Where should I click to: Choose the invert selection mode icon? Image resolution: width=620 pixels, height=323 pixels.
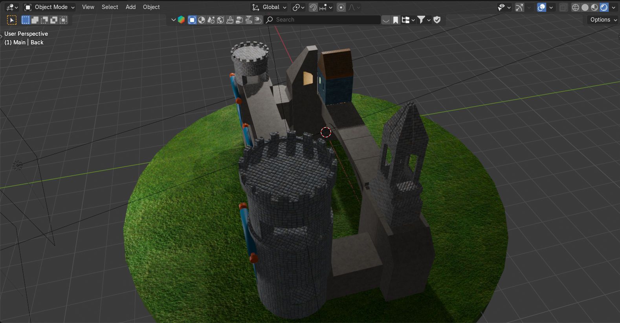tap(54, 20)
